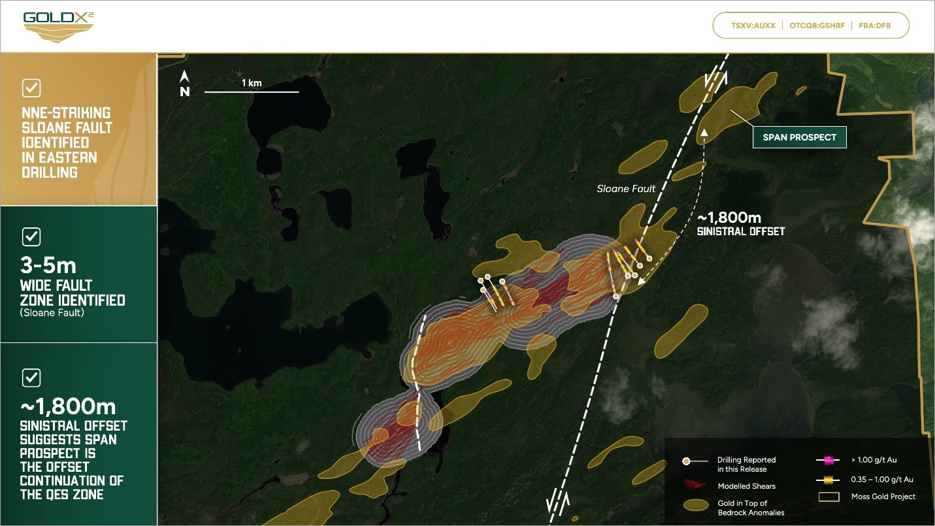
Task: Click the Sloane Fault map label
Action: click(625, 189)
